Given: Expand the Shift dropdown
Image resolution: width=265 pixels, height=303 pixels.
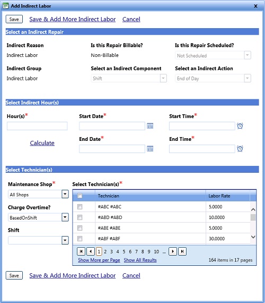Looking at the screenshot, I should (x=65, y=240).
